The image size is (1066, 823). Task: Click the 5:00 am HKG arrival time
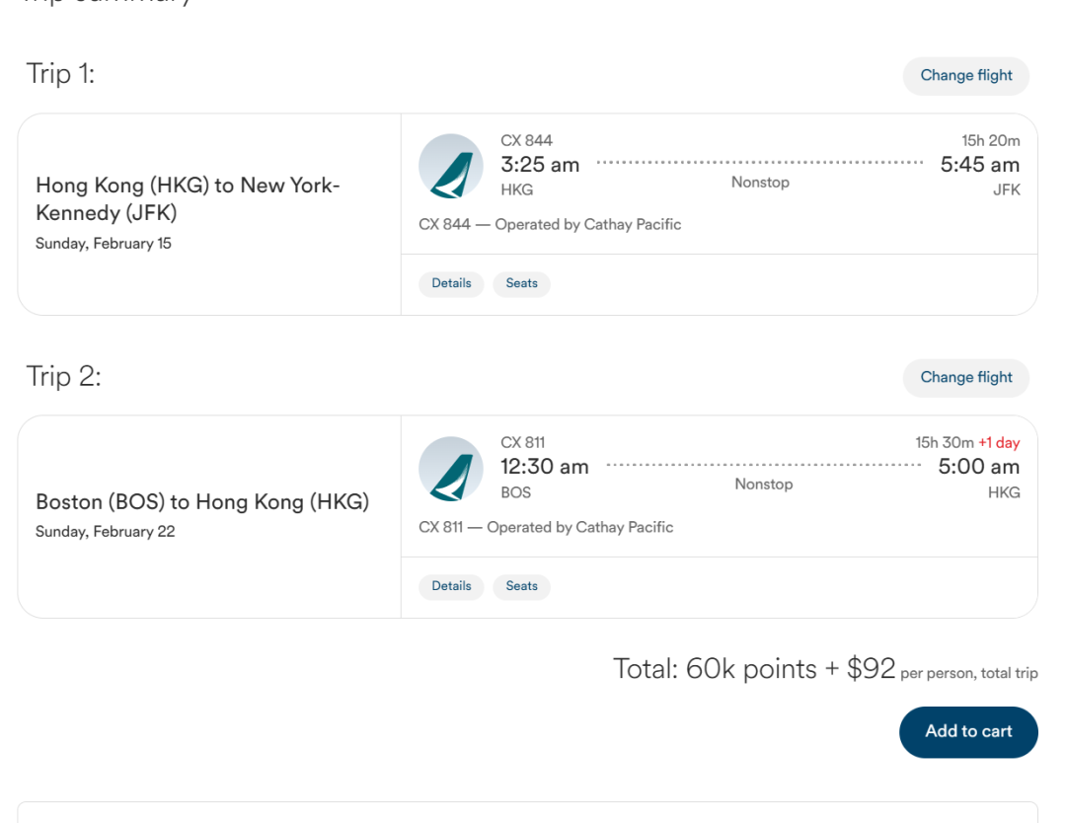(978, 467)
